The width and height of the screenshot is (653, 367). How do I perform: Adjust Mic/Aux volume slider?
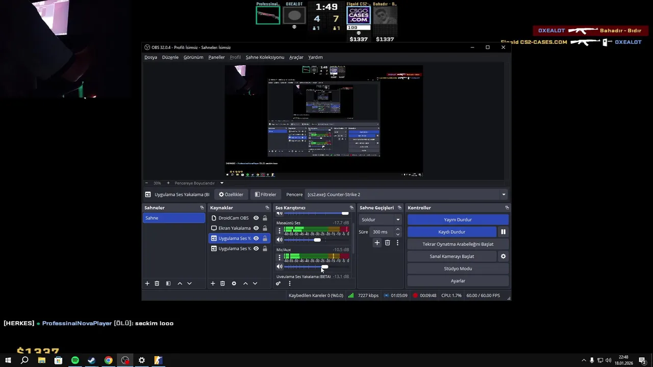pos(325,267)
